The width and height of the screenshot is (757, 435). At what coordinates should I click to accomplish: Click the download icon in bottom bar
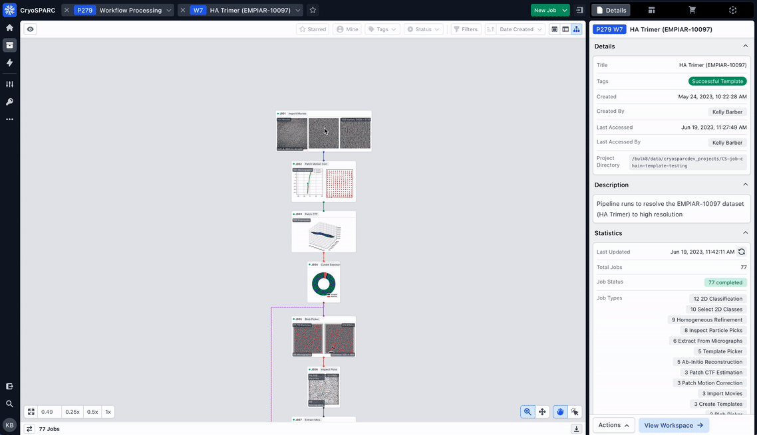click(577, 429)
